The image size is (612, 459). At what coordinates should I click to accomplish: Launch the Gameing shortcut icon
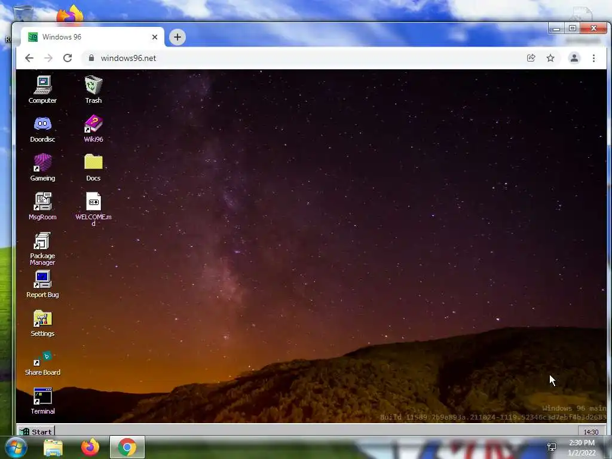pyautogui.click(x=42, y=167)
